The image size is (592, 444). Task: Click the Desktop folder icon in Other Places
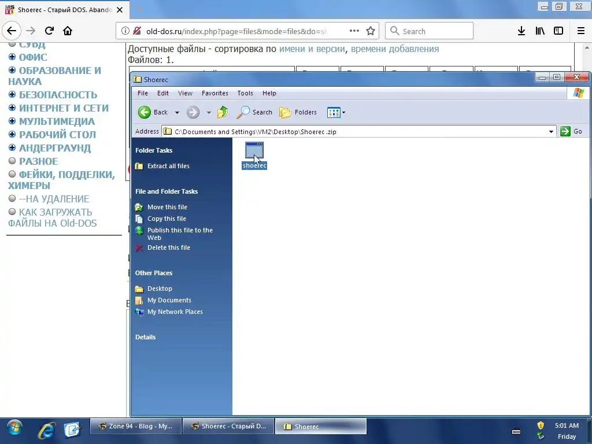point(139,289)
